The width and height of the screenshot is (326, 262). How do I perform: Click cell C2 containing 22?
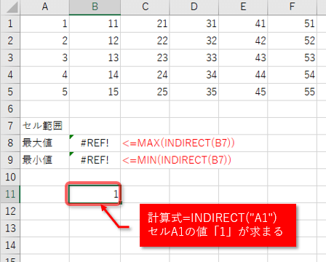tap(145, 41)
